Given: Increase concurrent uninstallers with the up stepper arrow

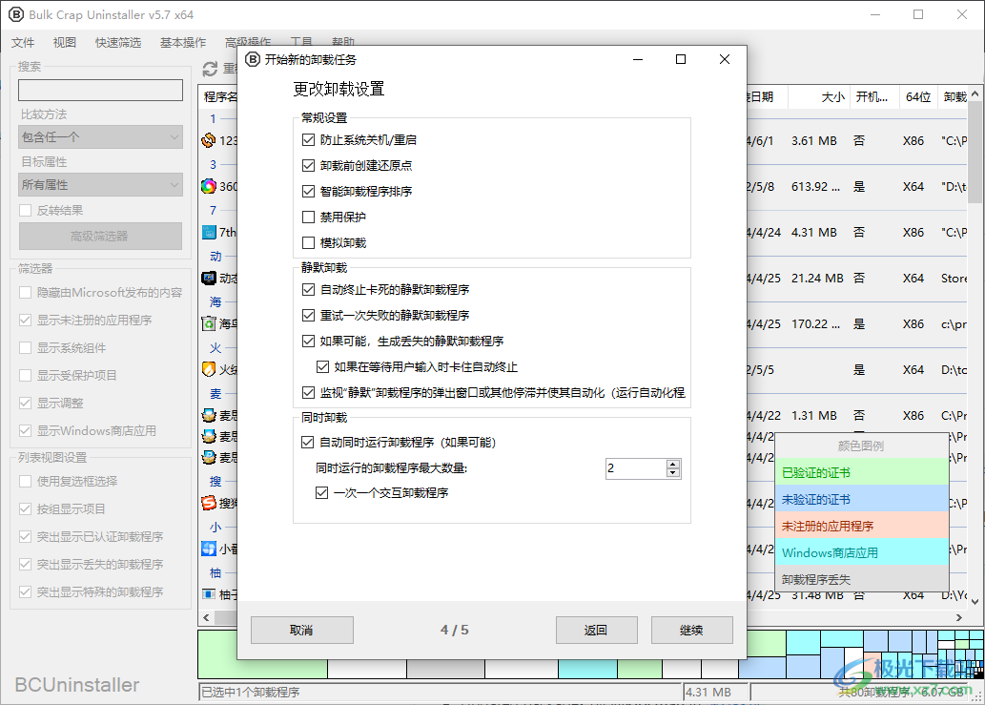Looking at the screenshot, I should [672, 464].
